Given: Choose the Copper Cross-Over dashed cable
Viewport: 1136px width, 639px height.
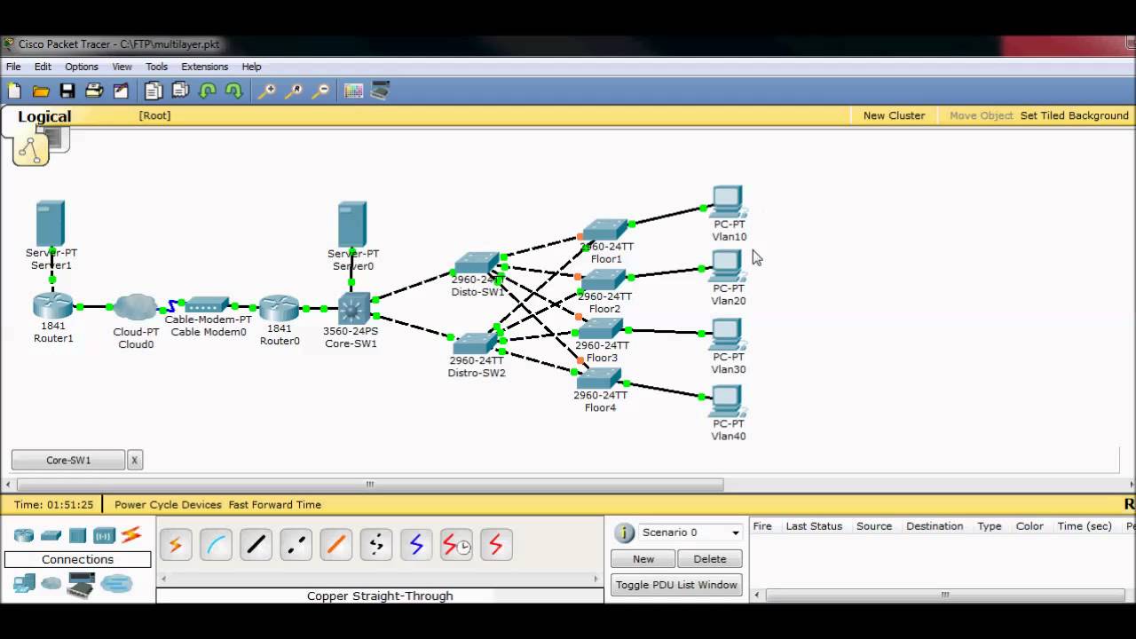Looking at the screenshot, I should tap(296, 544).
